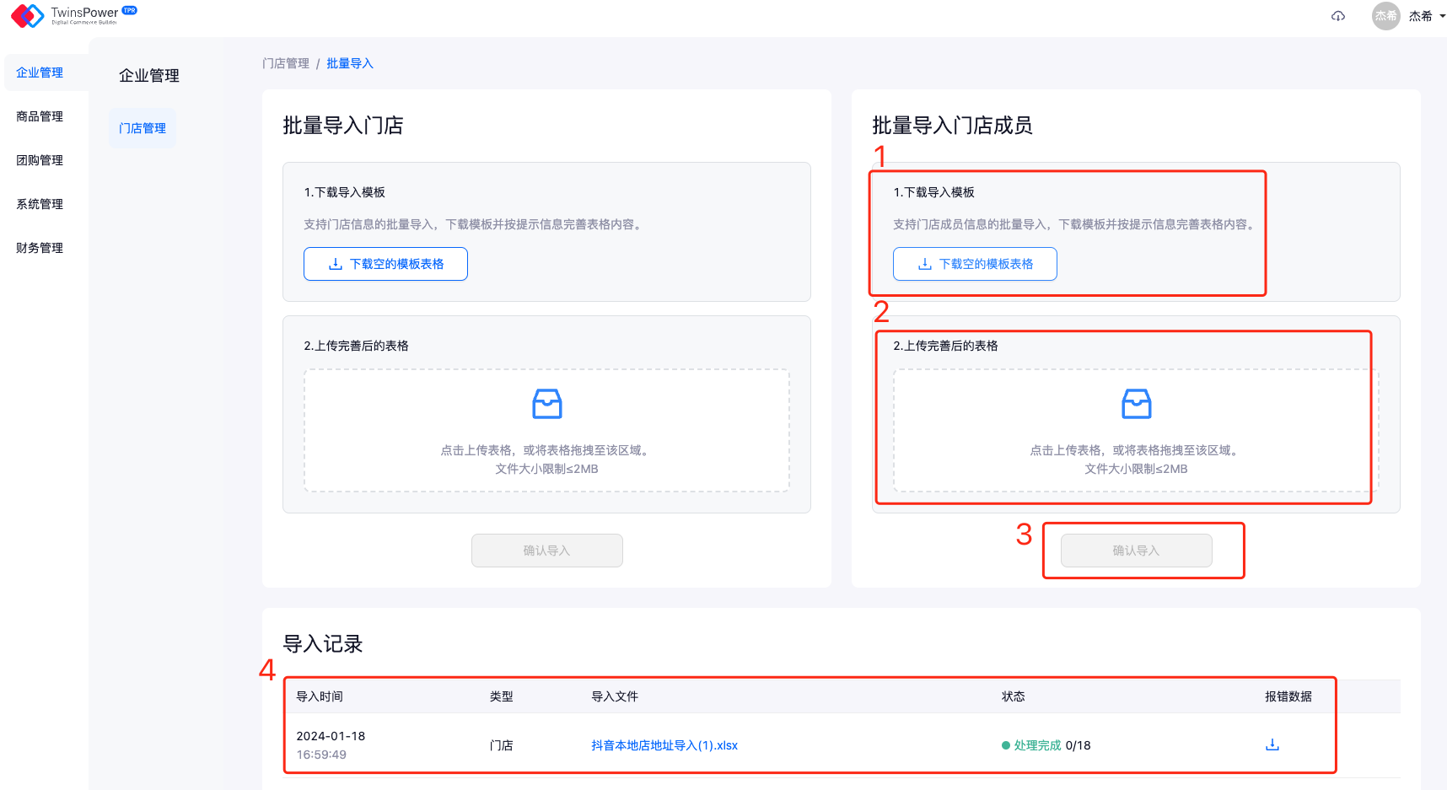
Task: Click the store table upload drop area text
Action: (546, 451)
